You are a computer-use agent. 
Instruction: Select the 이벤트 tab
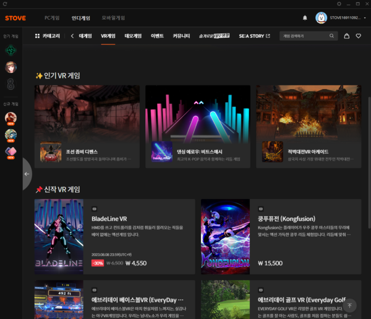157,36
